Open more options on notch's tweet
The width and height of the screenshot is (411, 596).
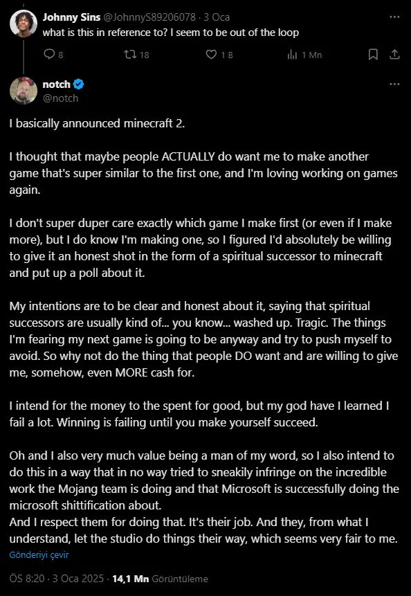click(x=394, y=84)
